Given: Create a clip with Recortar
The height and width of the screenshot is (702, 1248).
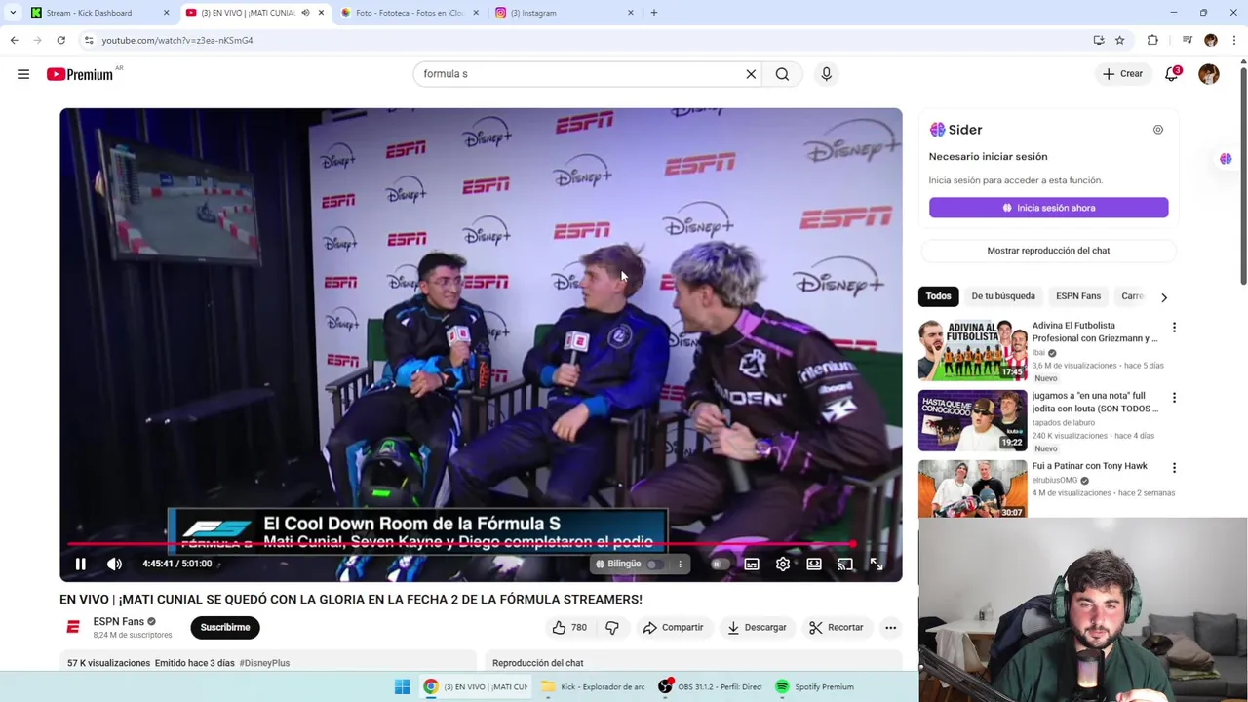Looking at the screenshot, I should 837,627.
